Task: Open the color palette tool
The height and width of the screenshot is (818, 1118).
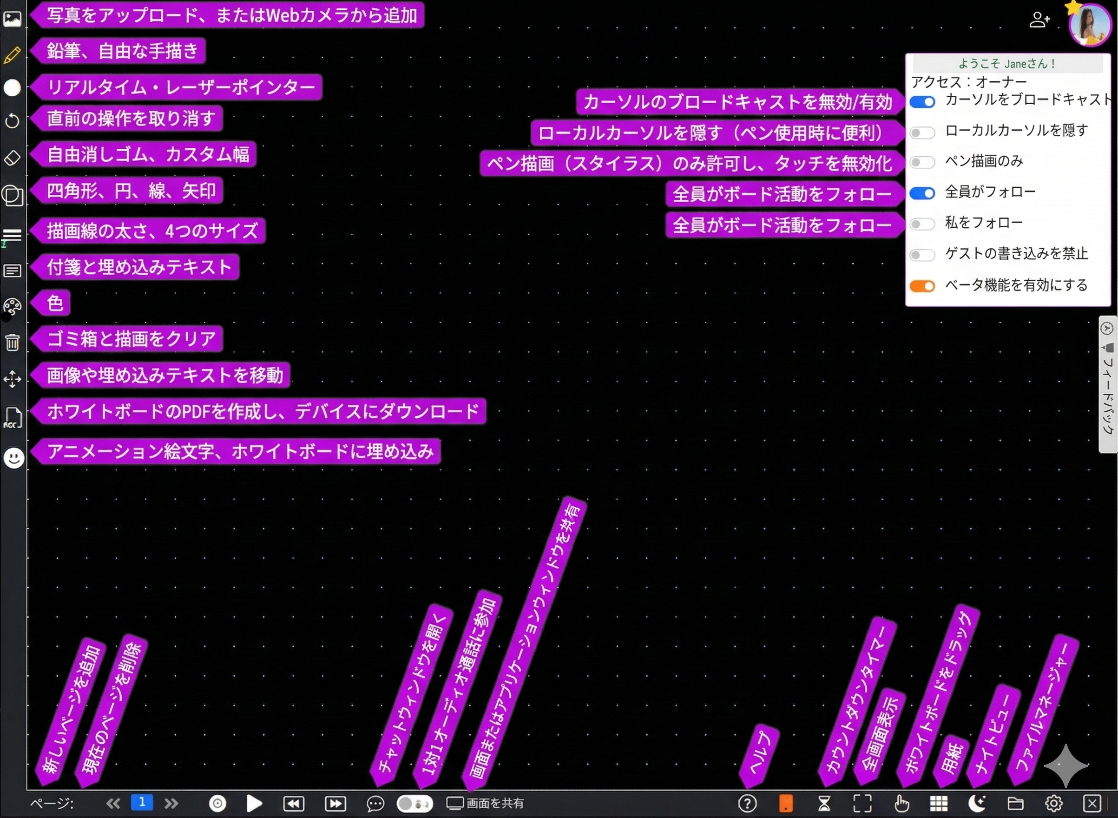Action: [12, 306]
